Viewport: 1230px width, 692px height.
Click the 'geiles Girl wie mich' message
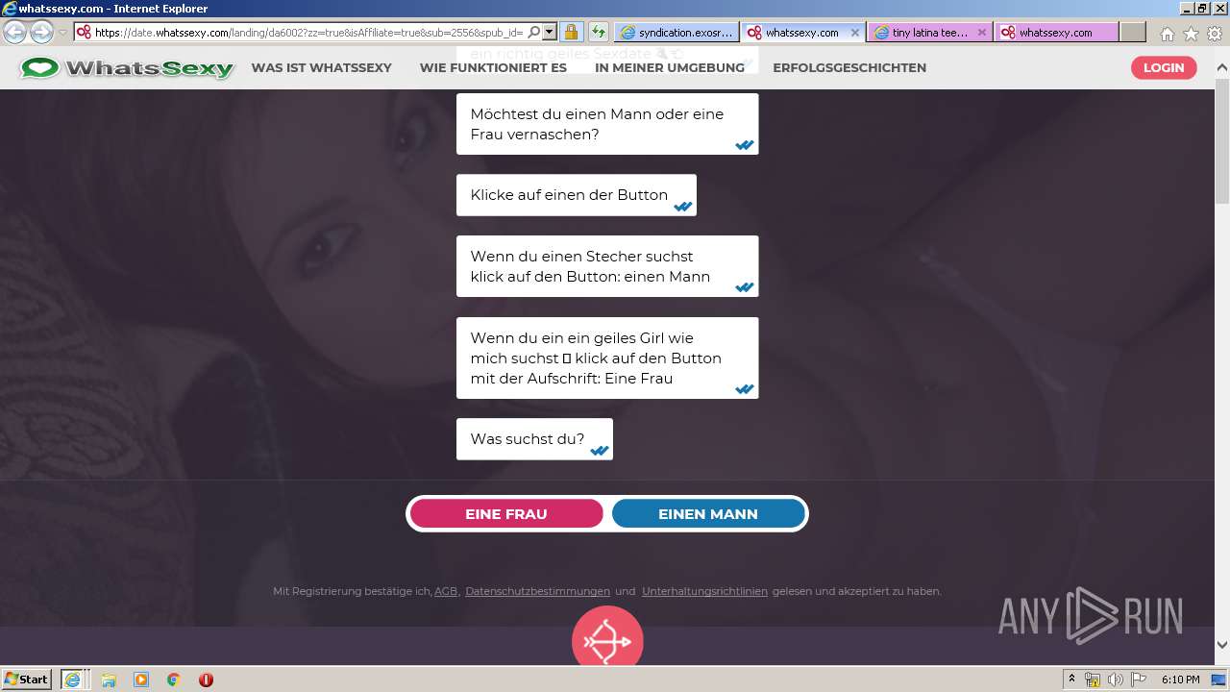tap(607, 358)
